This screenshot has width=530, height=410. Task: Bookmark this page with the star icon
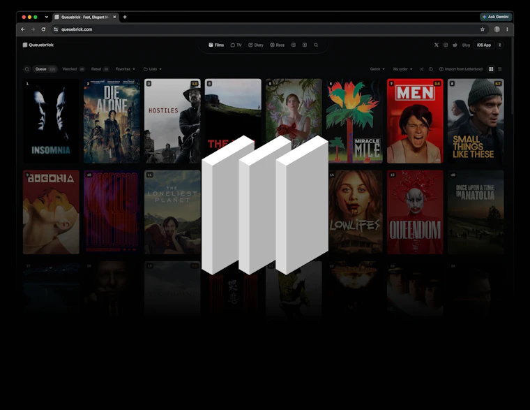pos(483,29)
